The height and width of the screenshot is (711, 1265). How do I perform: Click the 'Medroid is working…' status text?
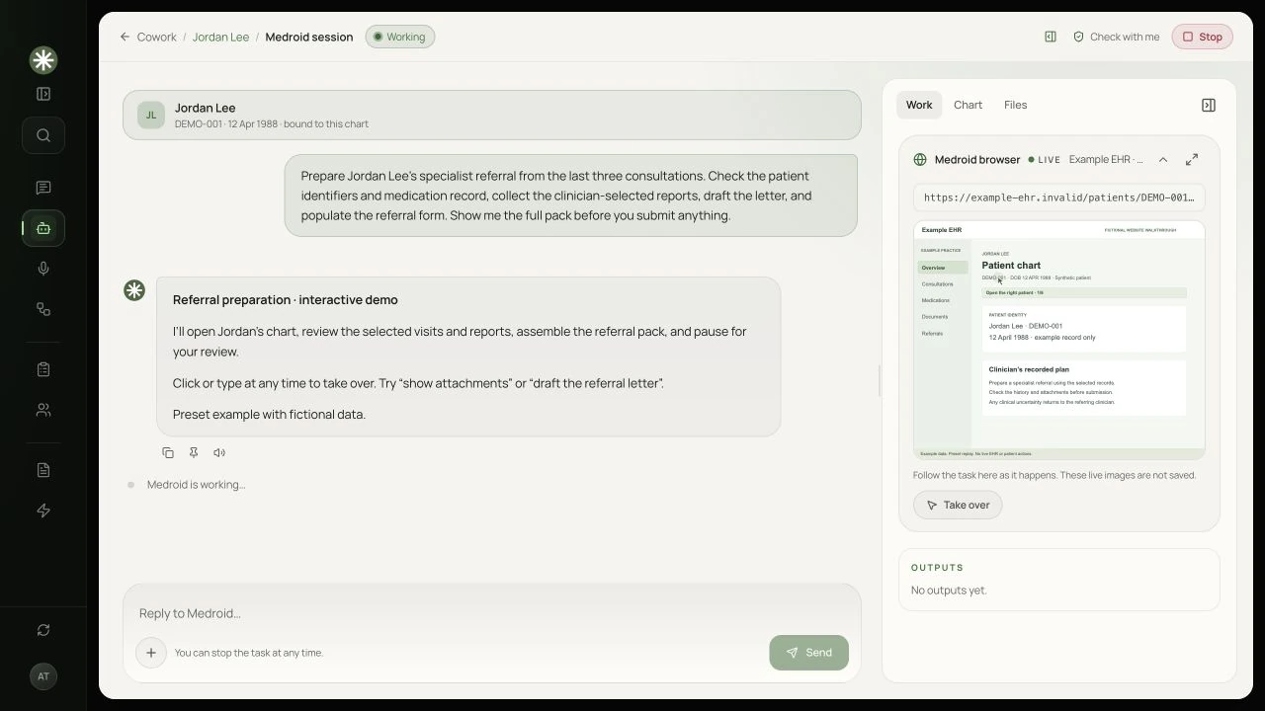[x=196, y=485]
